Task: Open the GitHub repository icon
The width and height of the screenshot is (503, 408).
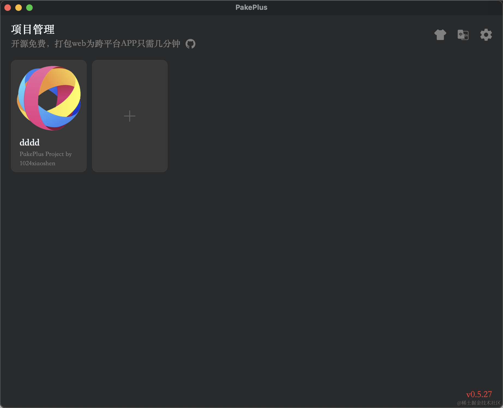Action: (x=190, y=44)
